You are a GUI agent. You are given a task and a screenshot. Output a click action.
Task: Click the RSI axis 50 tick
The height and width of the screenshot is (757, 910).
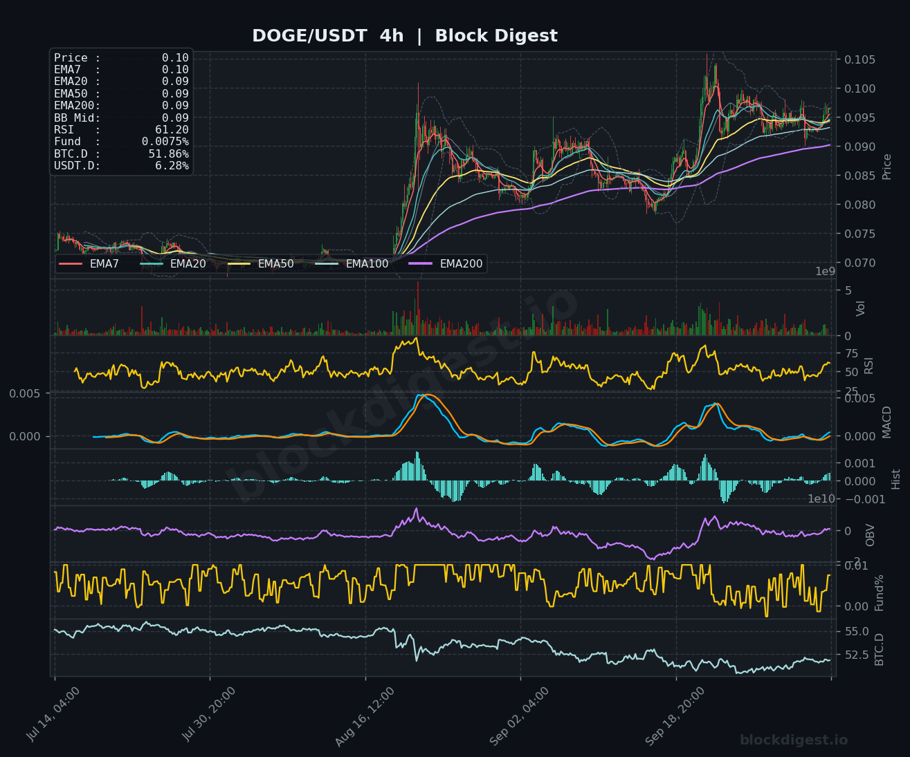pyautogui.click(x=851, y=372)
